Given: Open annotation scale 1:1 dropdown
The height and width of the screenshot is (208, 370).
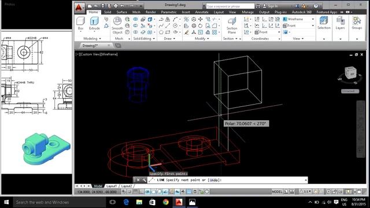Looking at the screenshot, I should (306, 192).
